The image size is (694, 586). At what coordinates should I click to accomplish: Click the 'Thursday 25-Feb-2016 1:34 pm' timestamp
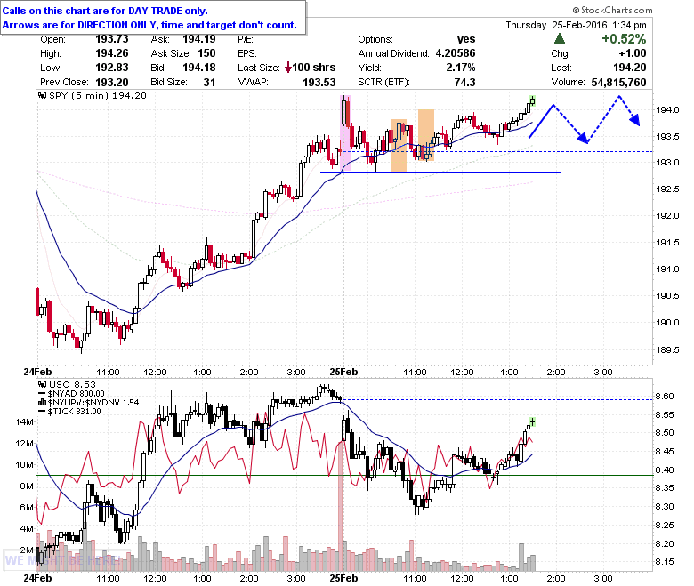pos(576,25)
